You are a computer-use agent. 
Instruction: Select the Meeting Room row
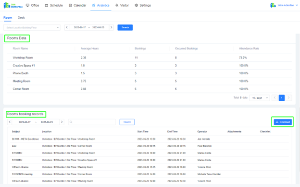click(x=150, y=81)
